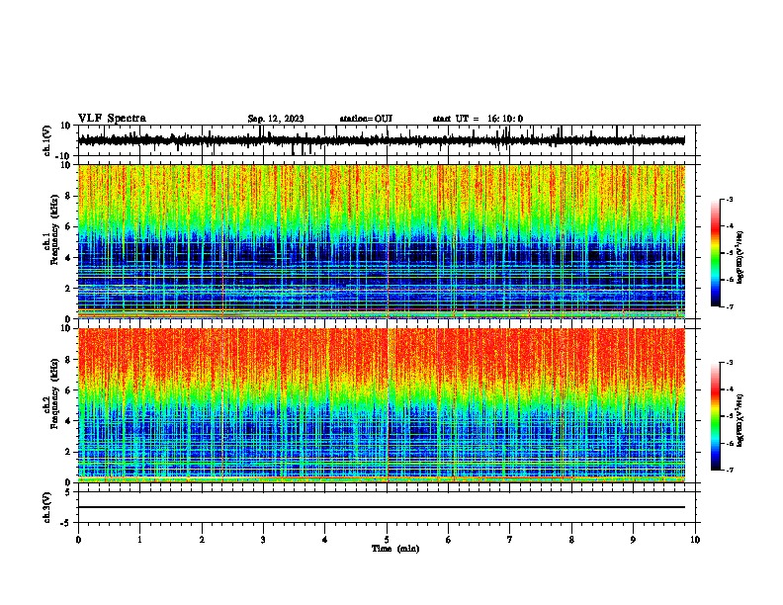
Task: Click tick label "3" on the Time axis
Action: point(263,540)
